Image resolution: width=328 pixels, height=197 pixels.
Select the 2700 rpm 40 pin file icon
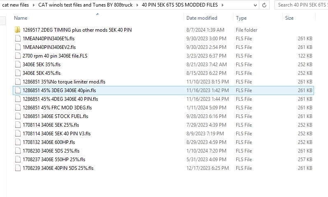17,56
